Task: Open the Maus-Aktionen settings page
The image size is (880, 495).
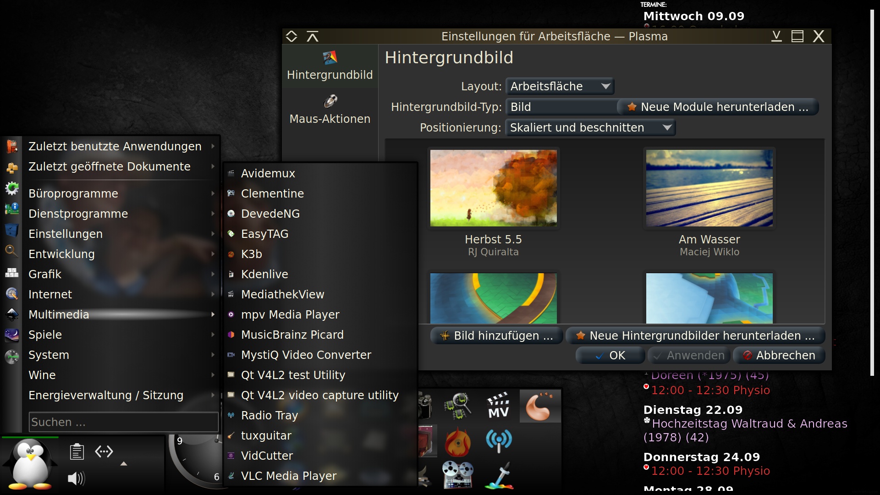Action: coord(330,110)
